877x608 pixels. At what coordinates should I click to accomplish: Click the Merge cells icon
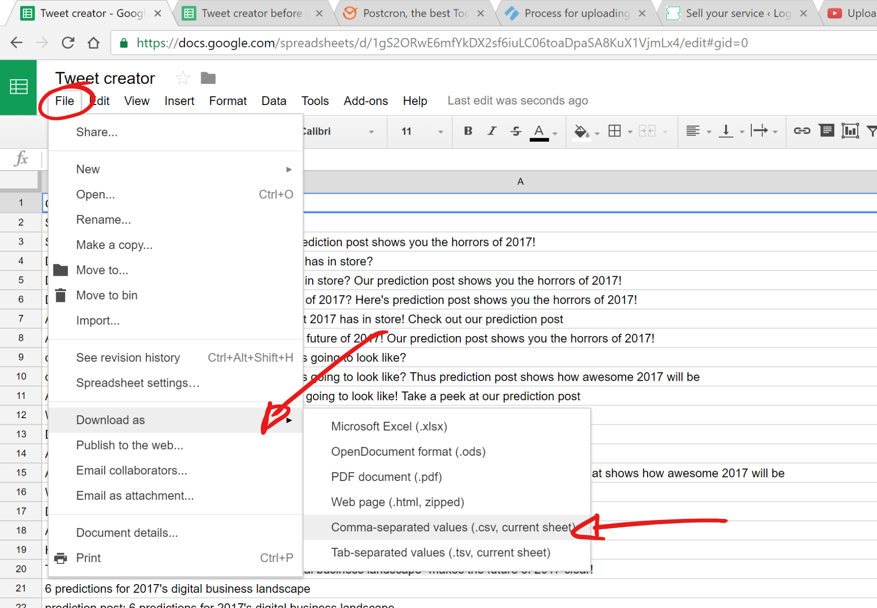click(647, 131)
